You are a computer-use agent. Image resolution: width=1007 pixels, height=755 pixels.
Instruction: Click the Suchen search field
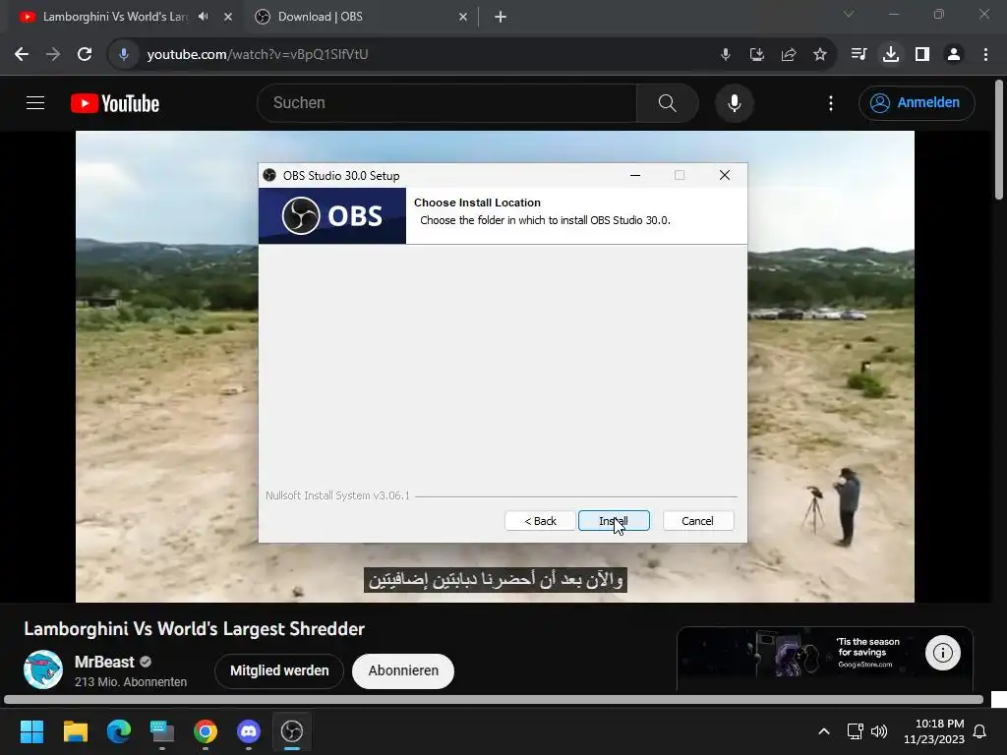pyautogui.click(x=446, y=102)
